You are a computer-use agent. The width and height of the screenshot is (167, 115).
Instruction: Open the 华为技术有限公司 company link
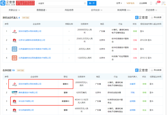click(x=26, y=101)
